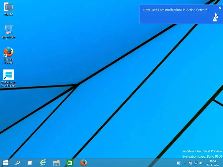This screenshot has height=167, width=223.
Task: Open File Explorer from the taskbar
Action: [x=56, y=163]
